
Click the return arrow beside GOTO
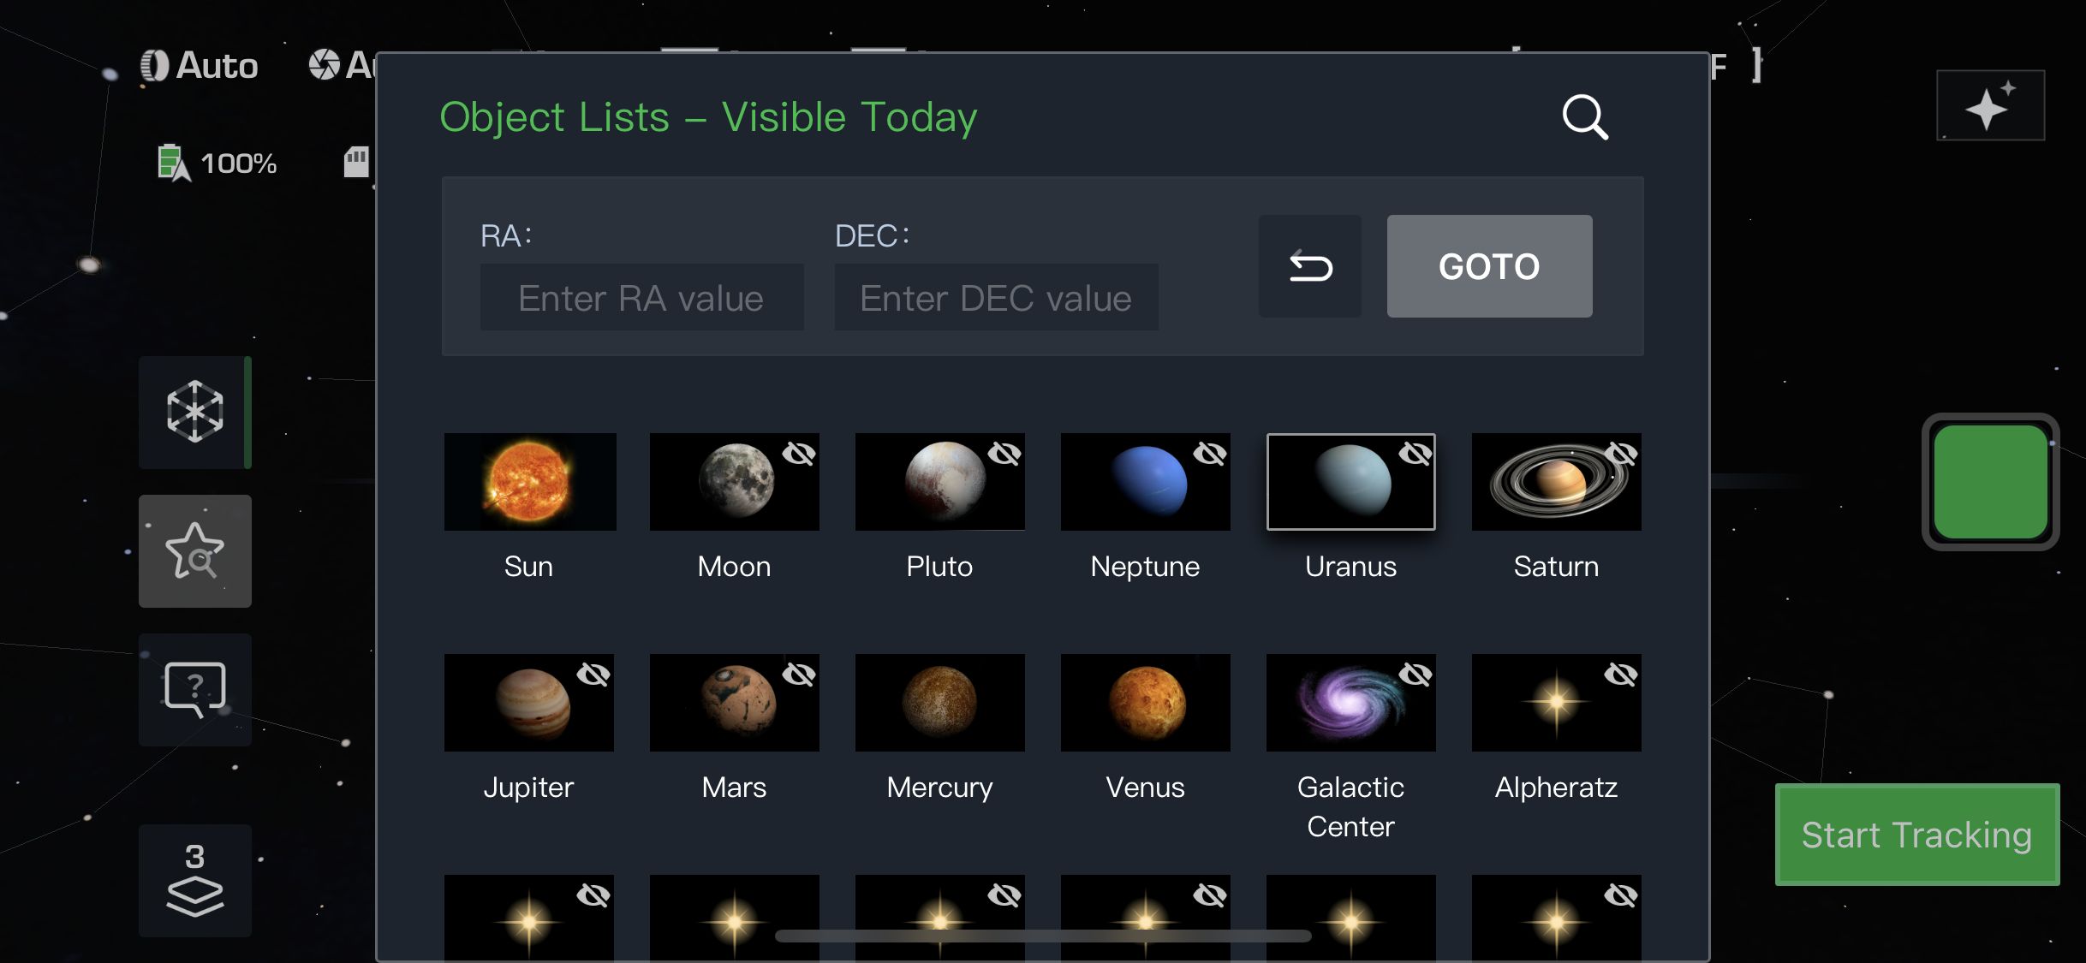(x=1310, y=266)
